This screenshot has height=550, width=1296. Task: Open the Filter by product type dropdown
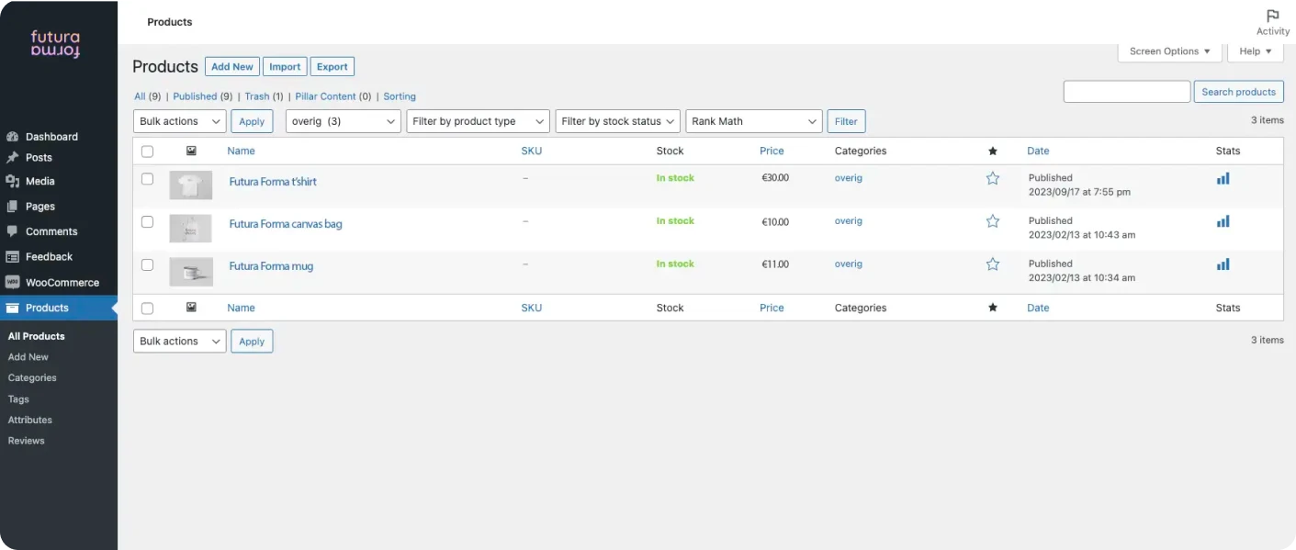pos(478,121)
